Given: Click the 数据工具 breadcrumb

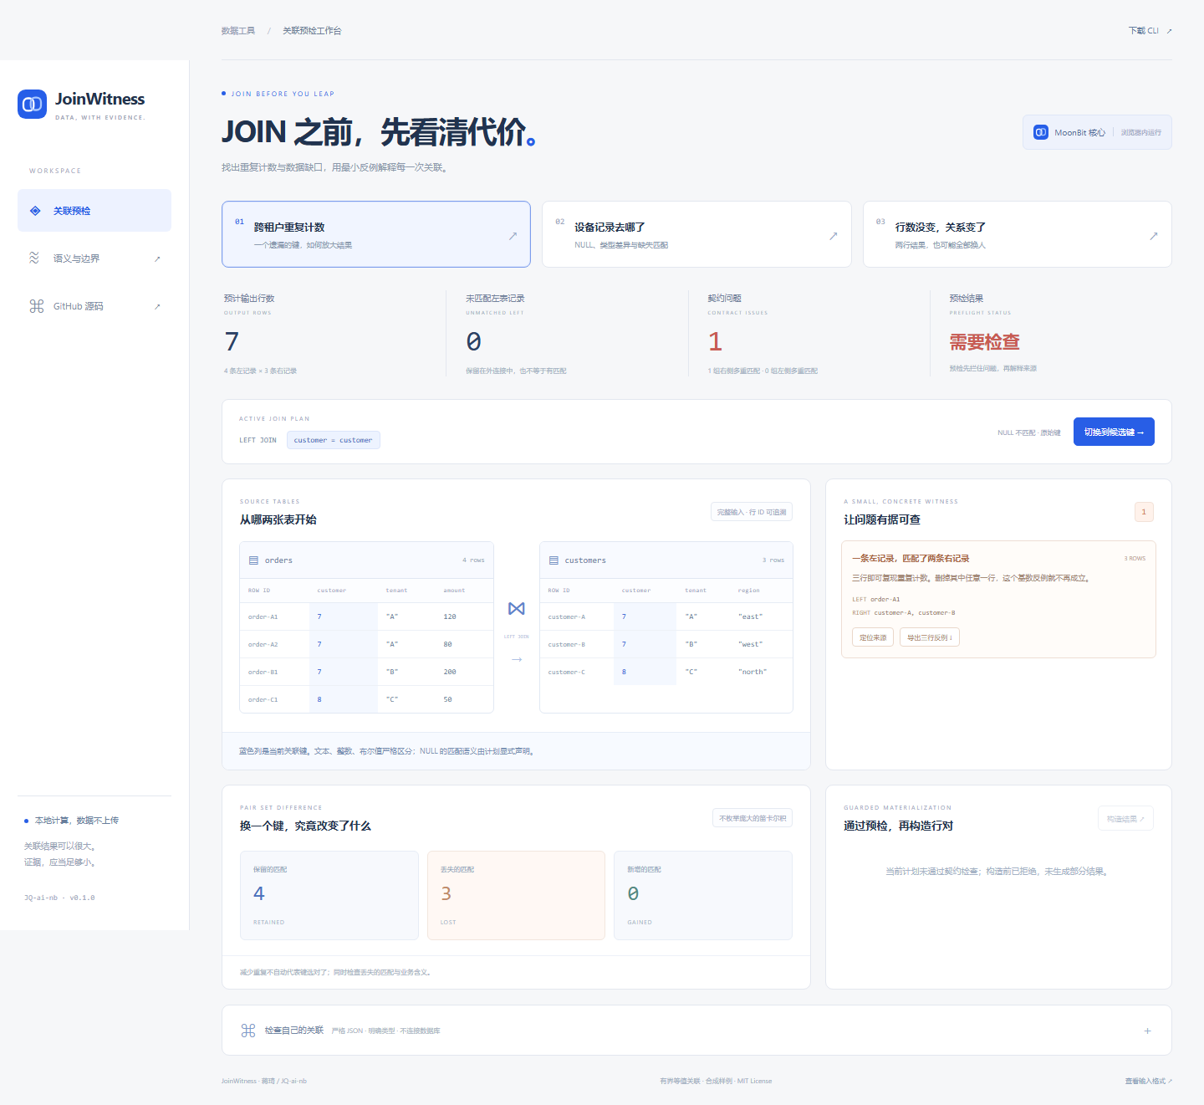Looking at the screenshot, I should coord(238,31).
